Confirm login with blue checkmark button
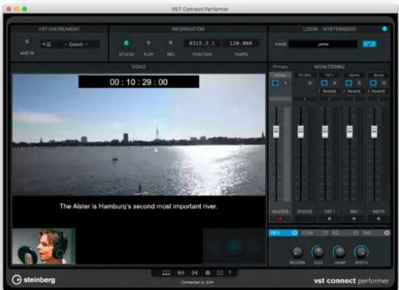The height and width of the screenshot is (290, 399). [x=369, y=44]
